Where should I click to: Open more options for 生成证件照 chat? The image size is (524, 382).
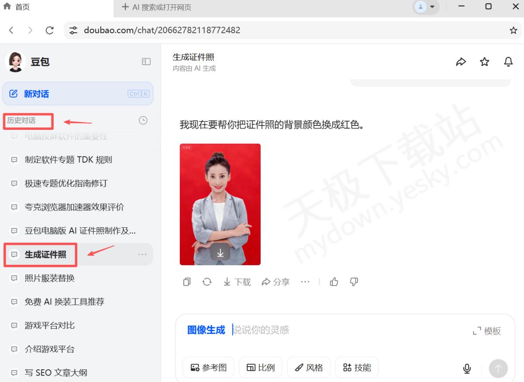(x=142, y=254)
